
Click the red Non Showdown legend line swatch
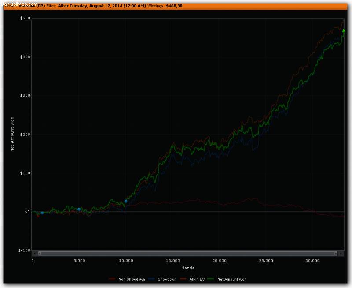pyautogui.click(x=112, y=279)
